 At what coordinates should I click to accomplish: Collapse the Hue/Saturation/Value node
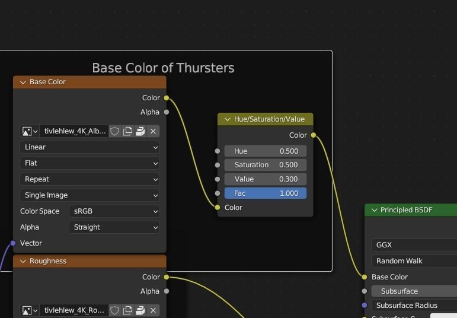[228, 119]
